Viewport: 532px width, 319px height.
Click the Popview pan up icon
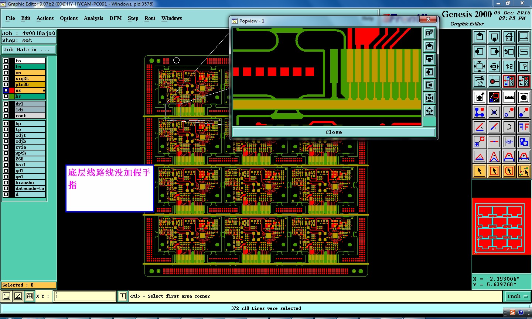tap(429, 46)
